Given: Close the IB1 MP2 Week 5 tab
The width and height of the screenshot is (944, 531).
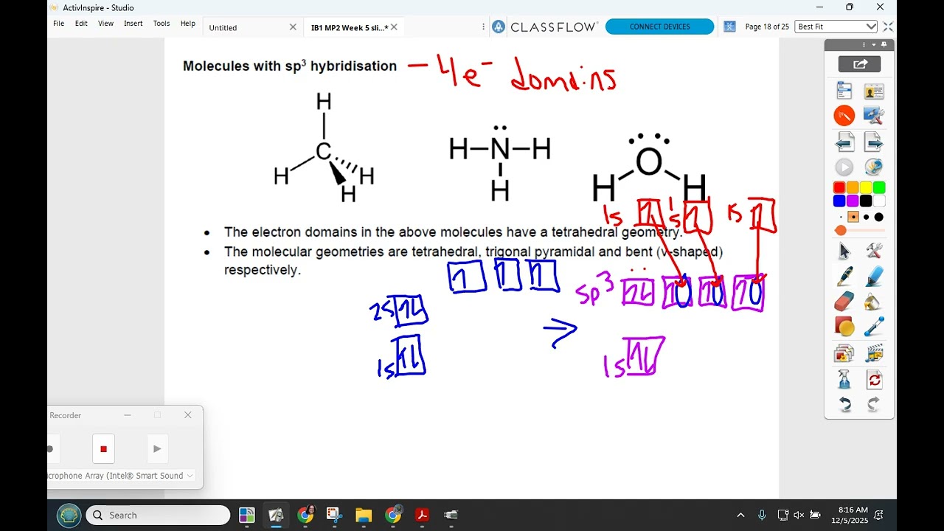Looking at the screenshot, I should (x=394, y=27).
